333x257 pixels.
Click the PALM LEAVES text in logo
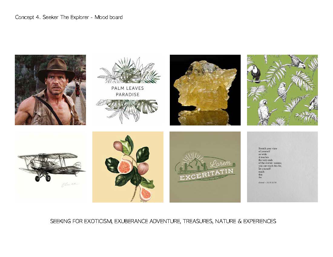coord(128,88)
